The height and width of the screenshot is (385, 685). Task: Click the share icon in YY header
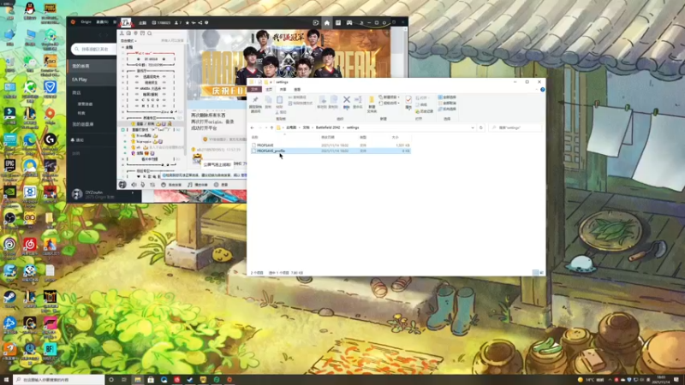(200, 23)
